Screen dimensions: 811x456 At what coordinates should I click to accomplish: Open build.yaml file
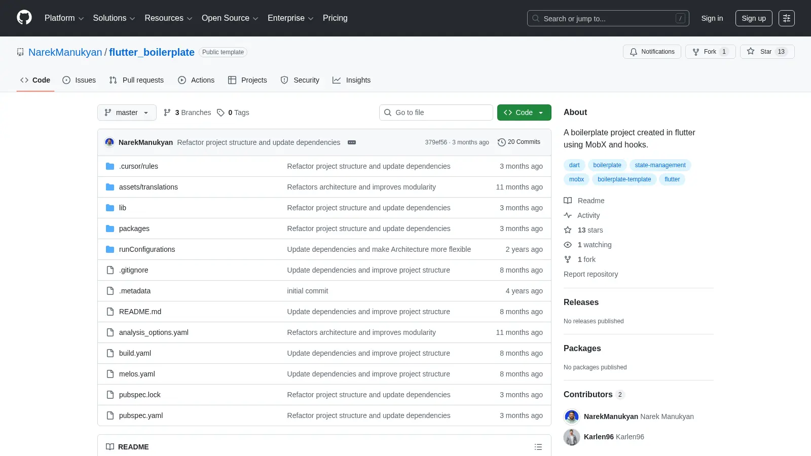click(135, 353)
